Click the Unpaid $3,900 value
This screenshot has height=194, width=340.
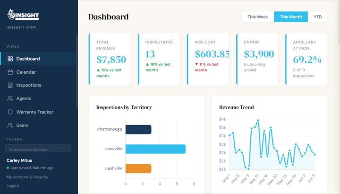[x=259, y=54]
